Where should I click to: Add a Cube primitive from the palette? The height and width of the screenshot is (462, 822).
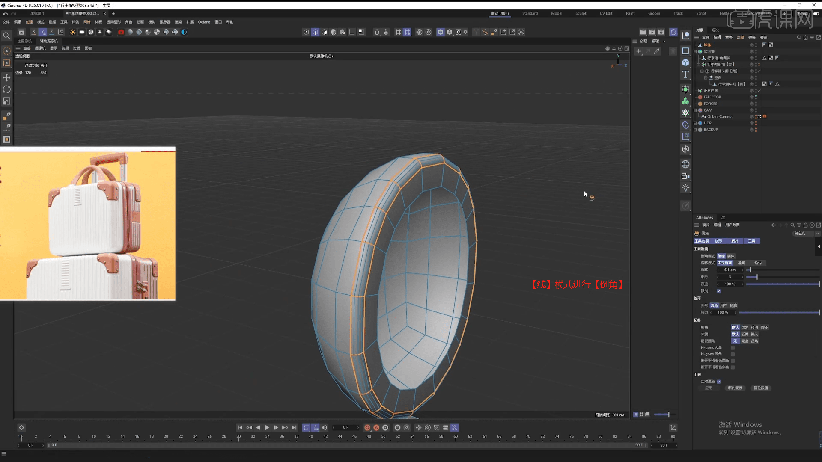[x=685, y=62]
